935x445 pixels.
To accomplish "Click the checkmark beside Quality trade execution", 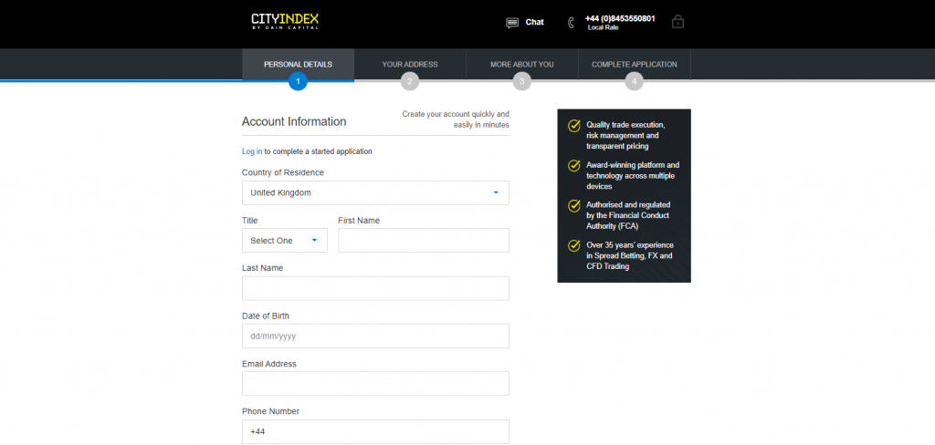I will coord(573,126).
